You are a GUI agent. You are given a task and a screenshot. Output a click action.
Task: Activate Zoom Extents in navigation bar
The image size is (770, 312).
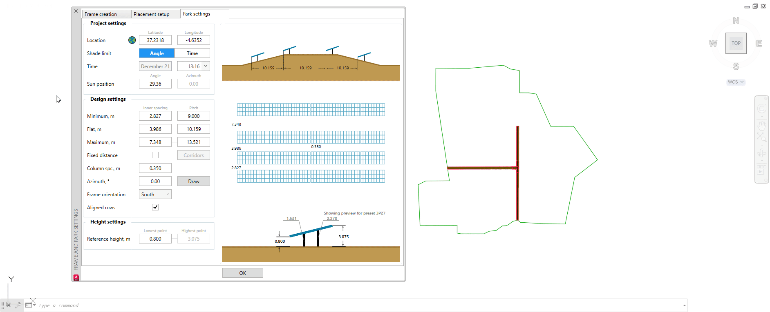tap(761, 137)
